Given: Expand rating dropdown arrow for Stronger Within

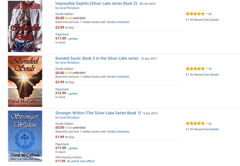Looking at the screenshot, I should tap(207, 123).
